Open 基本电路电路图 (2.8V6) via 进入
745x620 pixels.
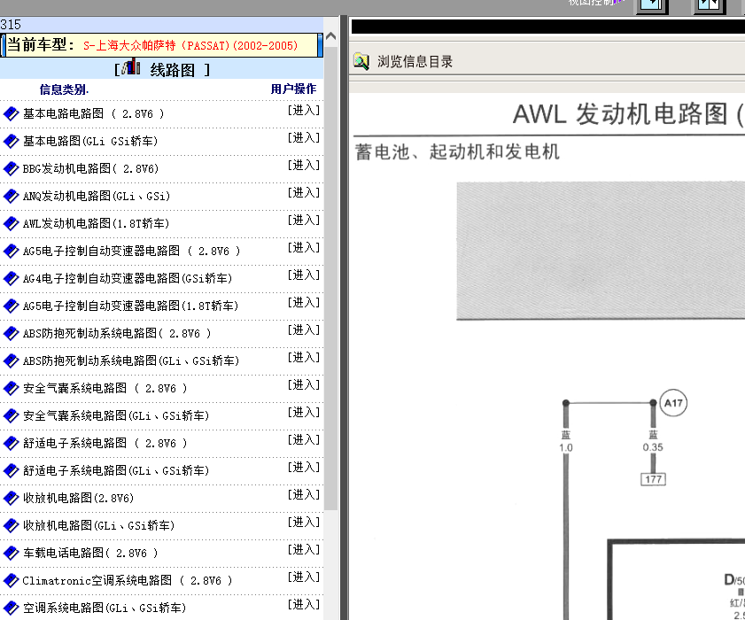304,110
